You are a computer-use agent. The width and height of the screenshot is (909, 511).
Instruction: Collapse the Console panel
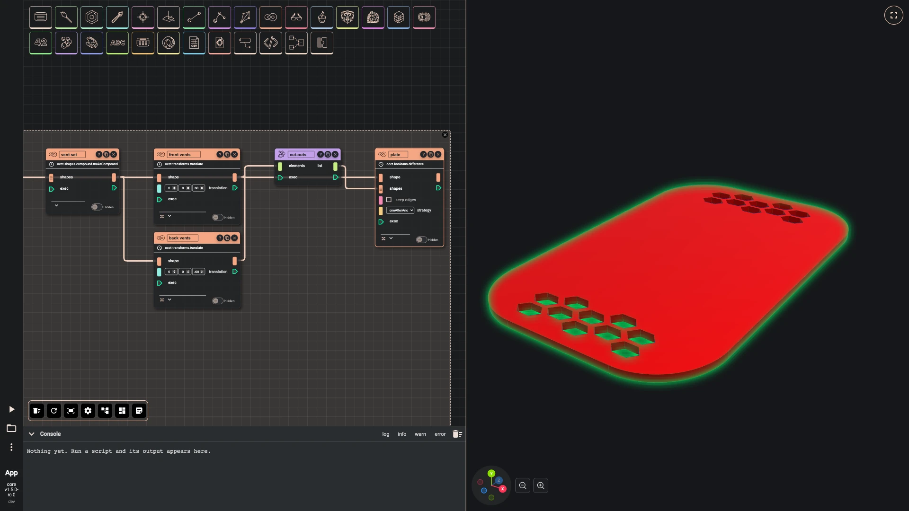[x=32, y=434]
